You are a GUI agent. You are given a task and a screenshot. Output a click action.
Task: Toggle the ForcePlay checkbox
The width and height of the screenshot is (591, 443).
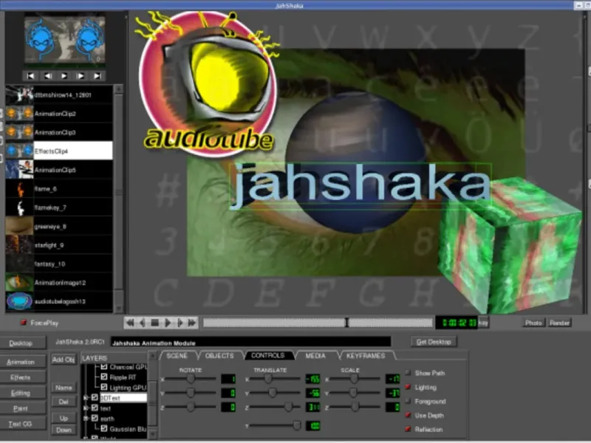tap(24, 323)
